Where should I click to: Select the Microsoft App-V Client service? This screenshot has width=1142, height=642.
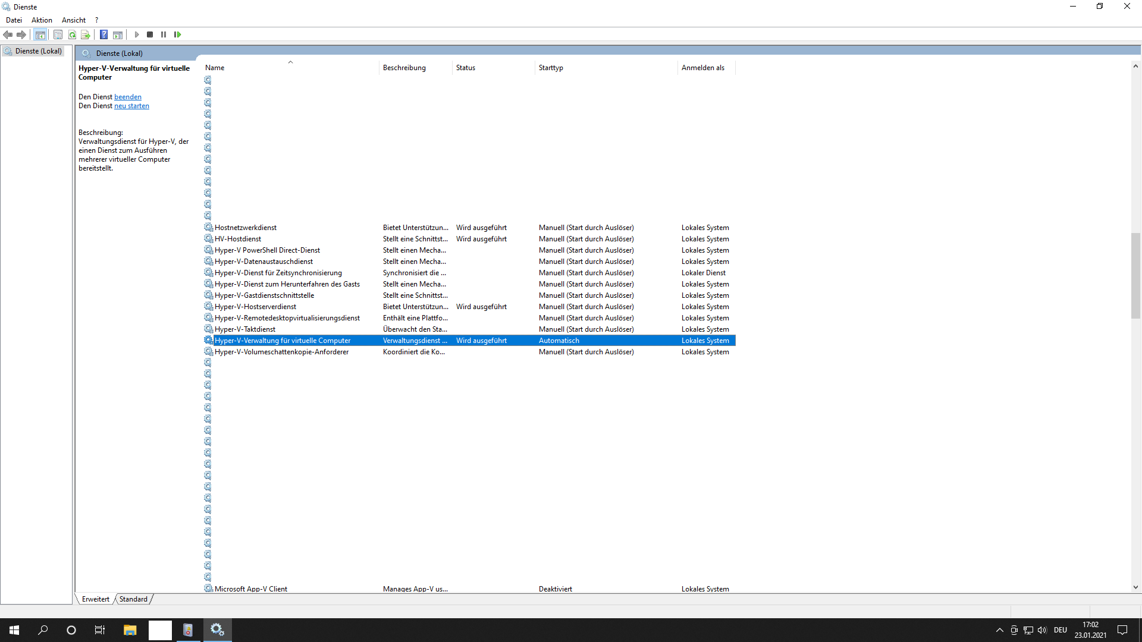pos(469,588)
